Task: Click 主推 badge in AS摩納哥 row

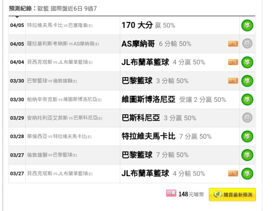Action: pyautogui.click(x=233, y=44)
